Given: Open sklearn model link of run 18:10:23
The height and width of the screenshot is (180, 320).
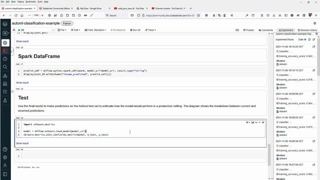Looking at the screenshot, I should pos(283,64).
